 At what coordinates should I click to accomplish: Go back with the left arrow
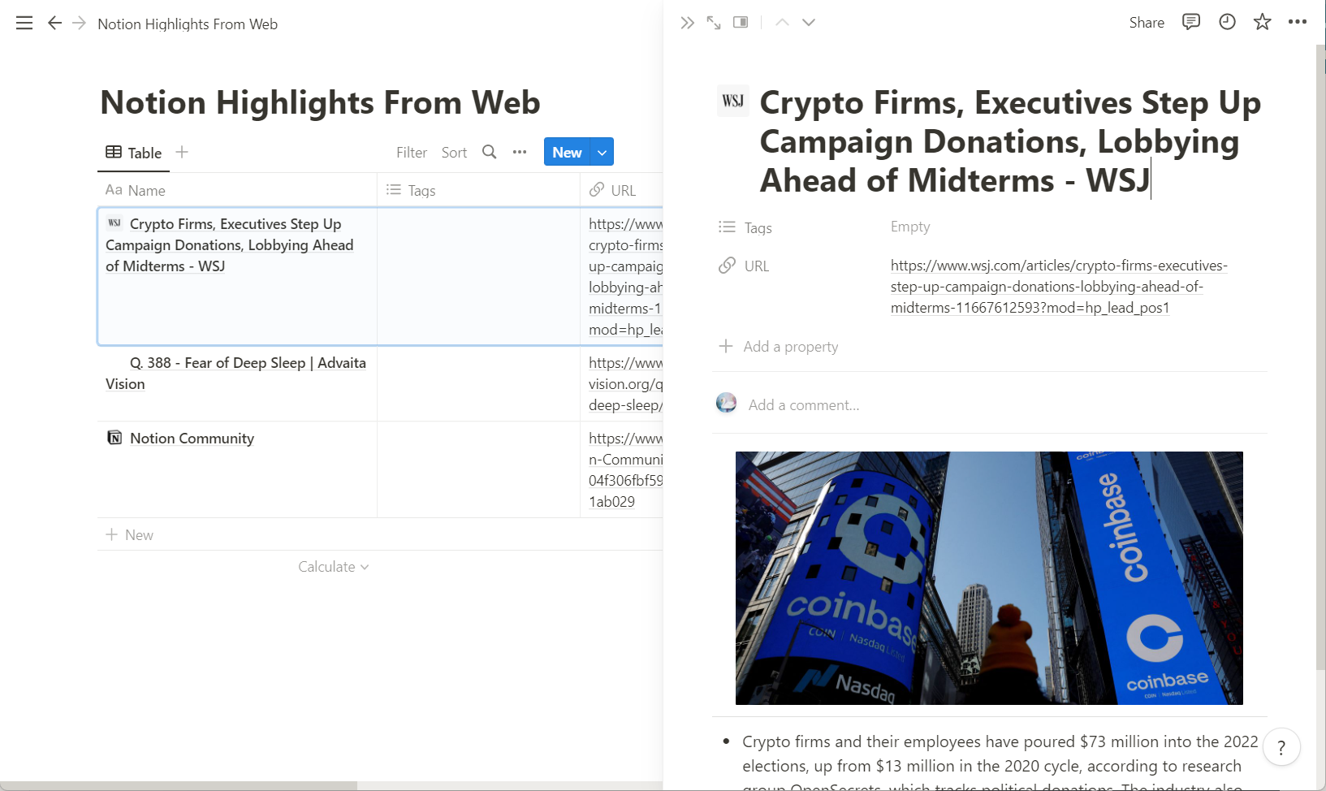pyautogui.click(x=54, y=23)
